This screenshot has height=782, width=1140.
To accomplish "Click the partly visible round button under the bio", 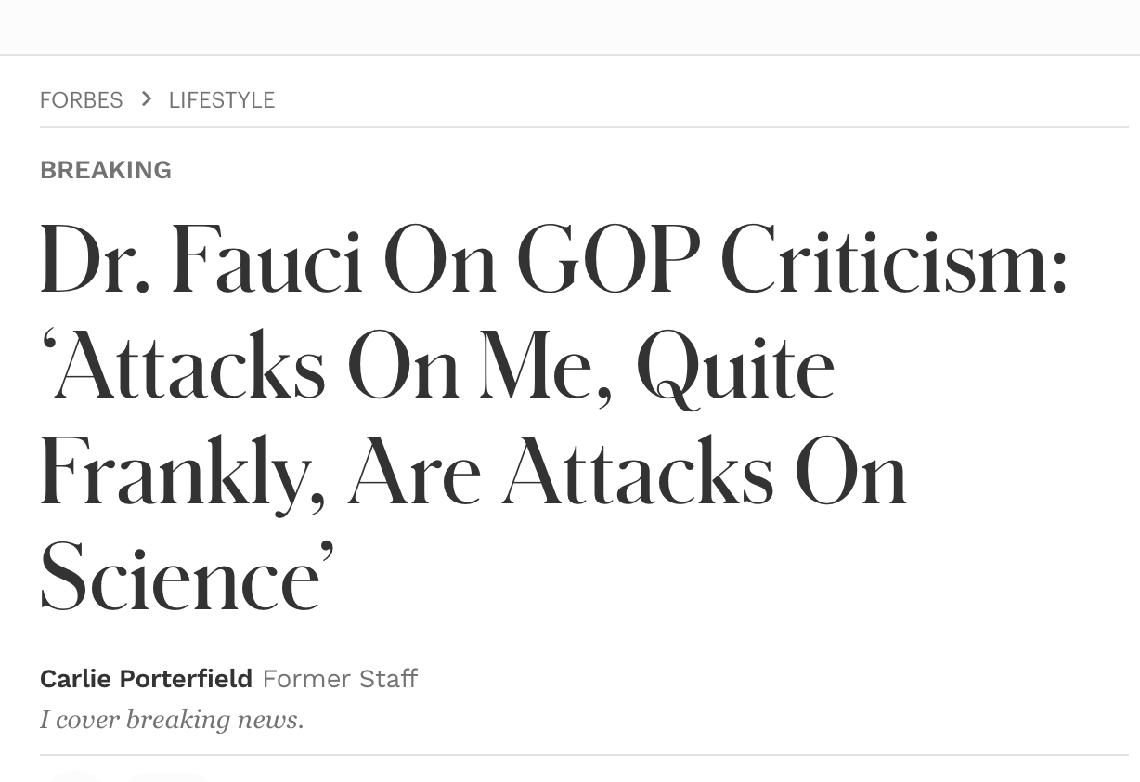I will [73, 776].
